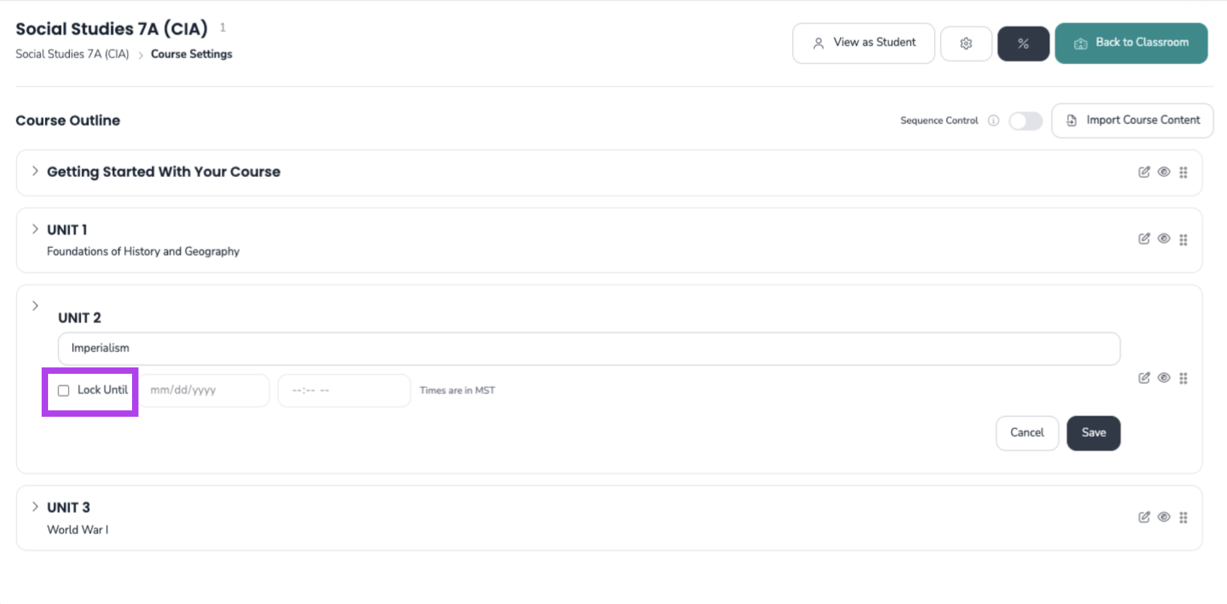Image resolution: width=1227 pixels, height=604 pixels.
Task: Click the lock time input field
Action: coord(344,390)
